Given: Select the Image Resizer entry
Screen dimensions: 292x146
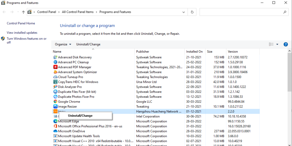Looking at the screenshot, I should point(155,106).
